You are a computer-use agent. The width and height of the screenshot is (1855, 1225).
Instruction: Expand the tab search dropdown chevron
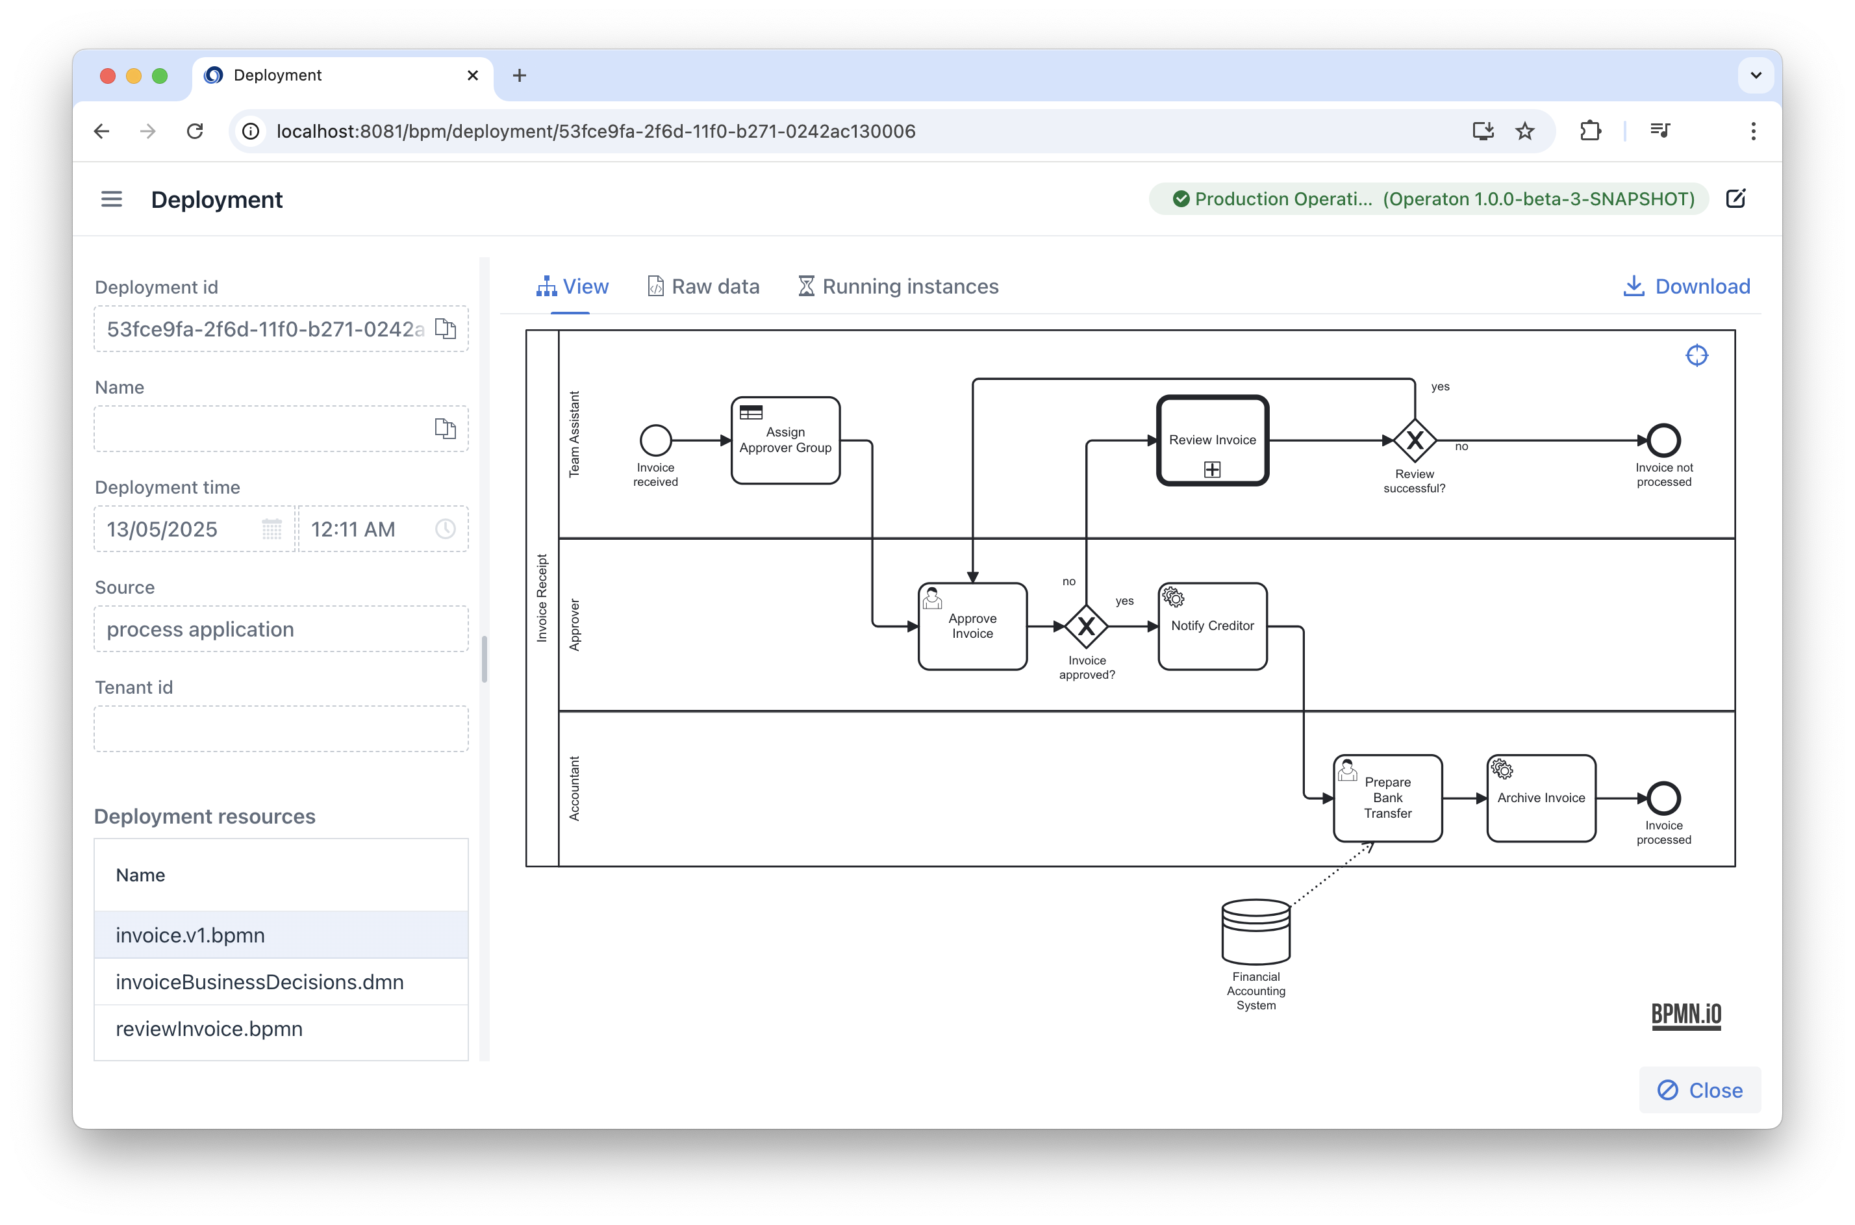tap(1756, 75)
